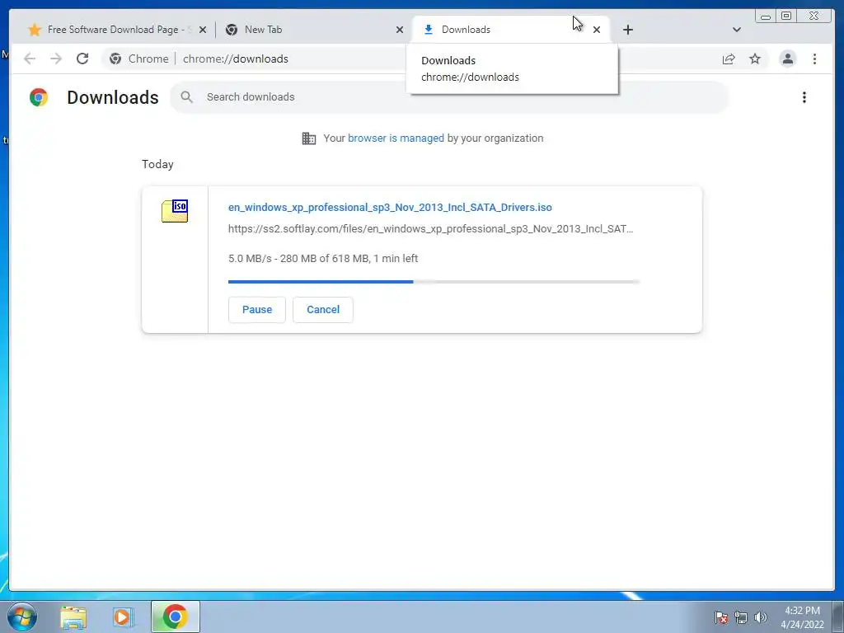Reload the downloads page
The width and height of the screenshot is (844, 633).
click(x=82, y=59)
